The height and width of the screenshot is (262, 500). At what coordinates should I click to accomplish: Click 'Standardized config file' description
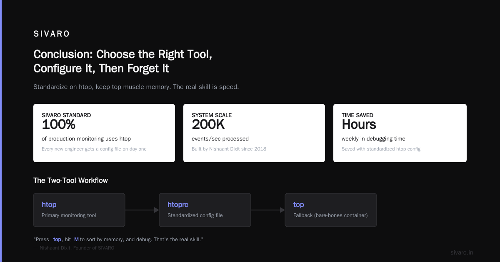195,215
